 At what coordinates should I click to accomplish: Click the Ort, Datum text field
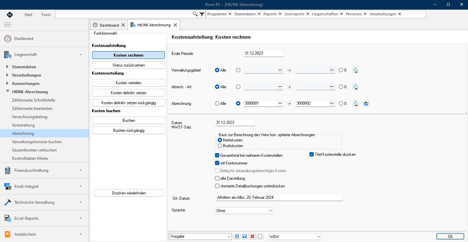(280, 197)
